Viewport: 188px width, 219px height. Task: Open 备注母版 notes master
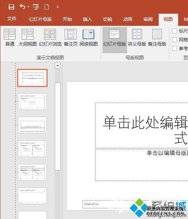click(157, 38)
